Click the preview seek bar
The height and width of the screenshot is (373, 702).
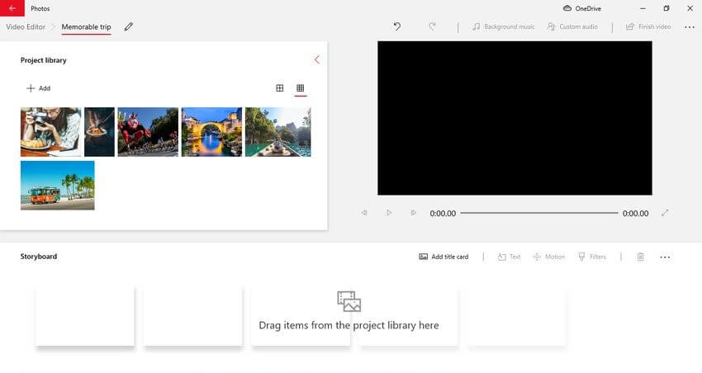point(539,213)
